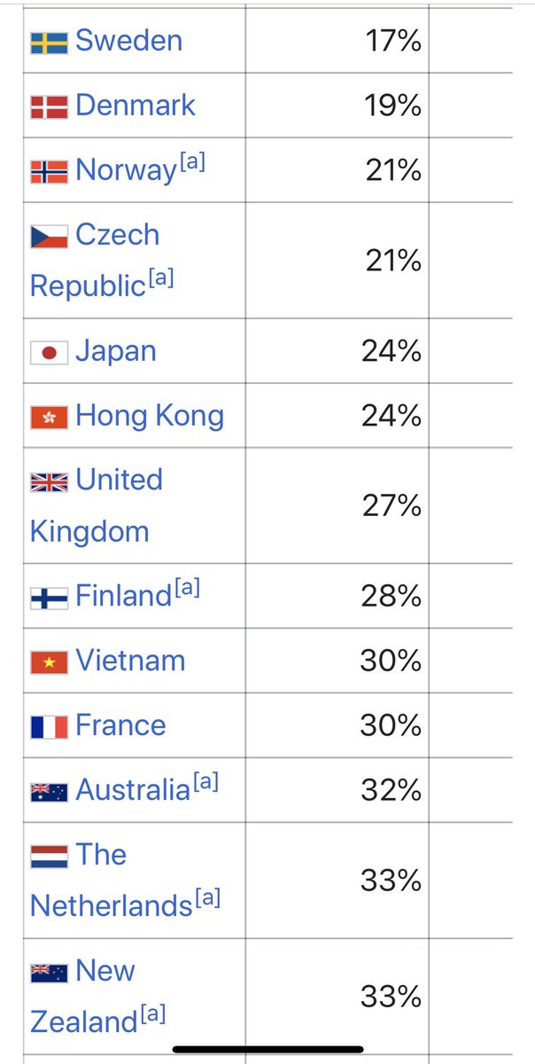This screenshot has height=1064, width=535.
Task: Open footnote [a] next to Norway
Action: [x=192, y=163]
